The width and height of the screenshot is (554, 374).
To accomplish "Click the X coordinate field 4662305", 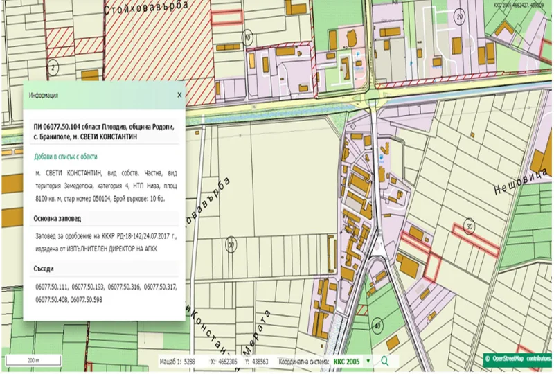I will coord(227,362).
